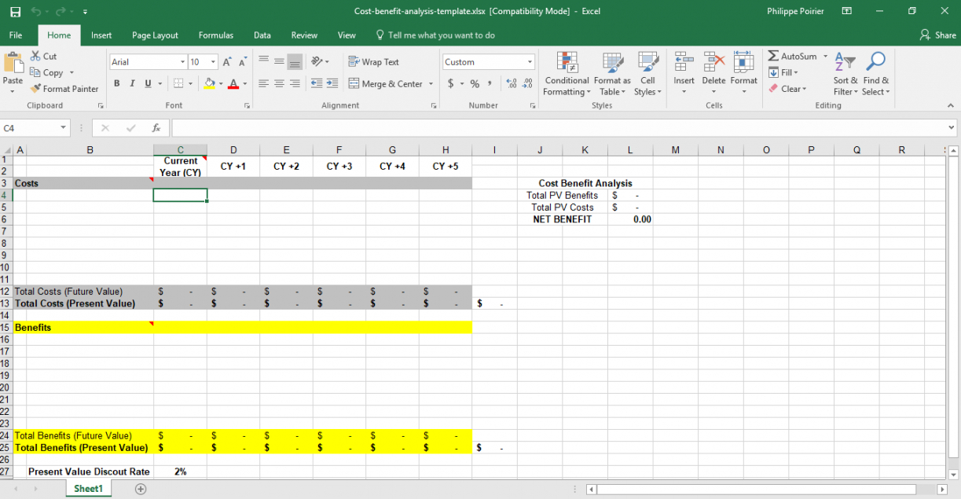961x499 pixels.
Task: Click the Insert cells icon
Action: click(x=684, y=63)
